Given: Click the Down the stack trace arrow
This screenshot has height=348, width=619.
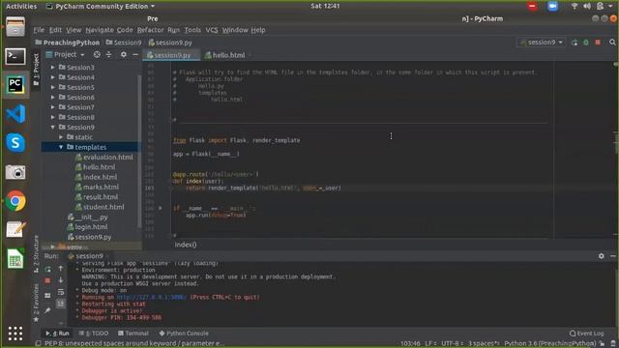Looking at the screenshot, I should [x=61, y=280].
